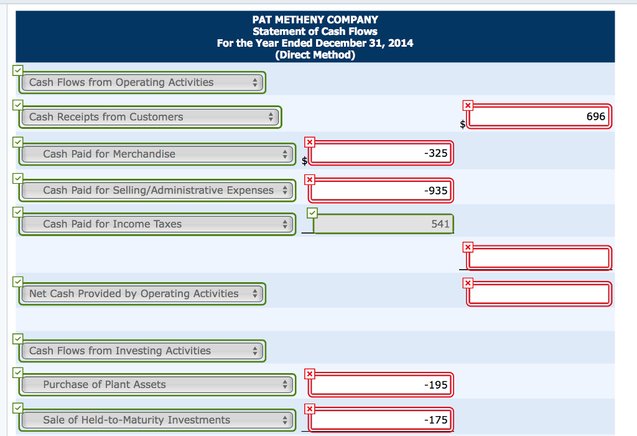Click the red X beside the -175 amount
This screenshot has height=436, width=637.
tap(309, 409)
